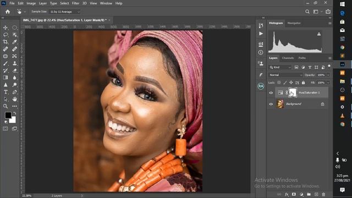Screen dimensions: 352x198
Task: Open the search icon in options bar
Action: (307, 12)
